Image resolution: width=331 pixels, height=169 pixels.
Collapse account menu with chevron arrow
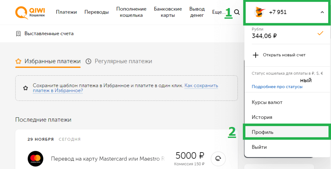322,12
